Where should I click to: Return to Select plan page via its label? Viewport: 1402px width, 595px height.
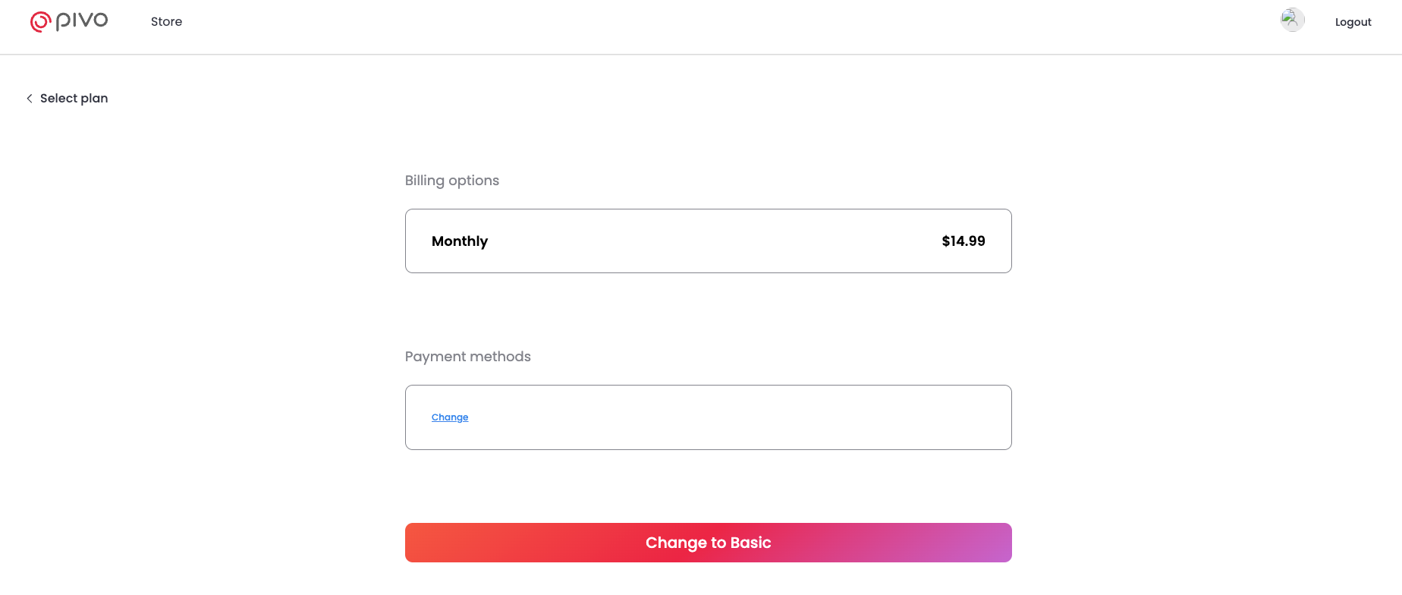[x=74, y=99]
